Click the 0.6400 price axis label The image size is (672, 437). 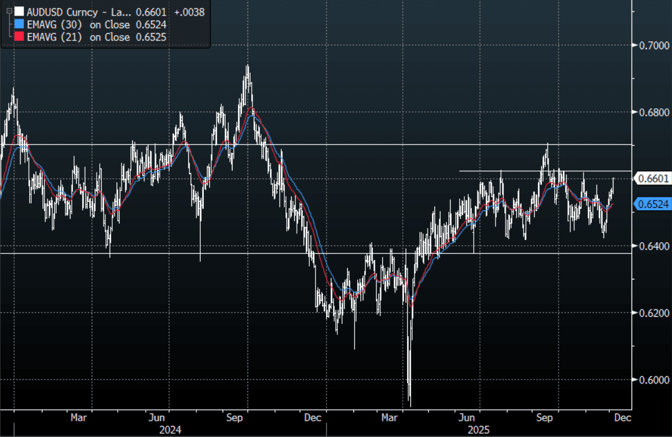pyautogui.click(x=651, y=246)
